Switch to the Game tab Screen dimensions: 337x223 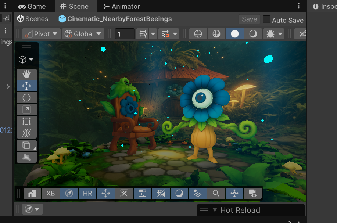coord(32,6)
